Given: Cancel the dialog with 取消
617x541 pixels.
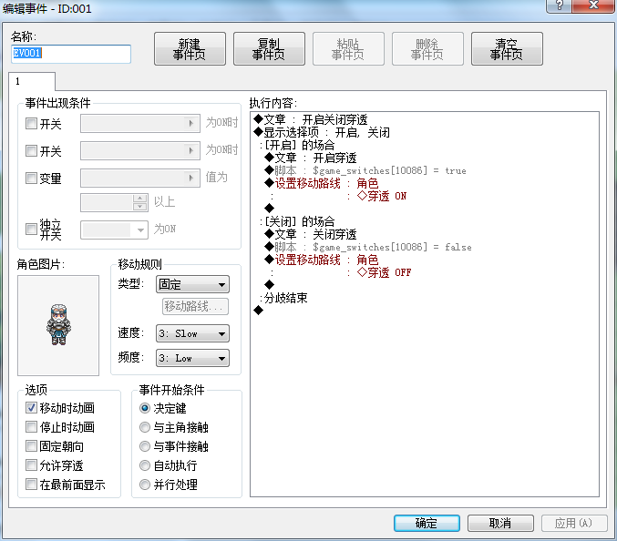Looking at the screenshot, I should [x=500, y=523].
